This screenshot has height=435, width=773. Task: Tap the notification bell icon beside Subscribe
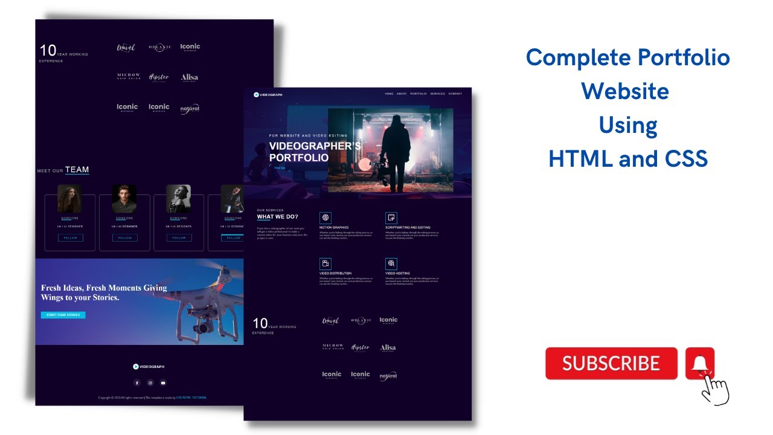[700, 363]
